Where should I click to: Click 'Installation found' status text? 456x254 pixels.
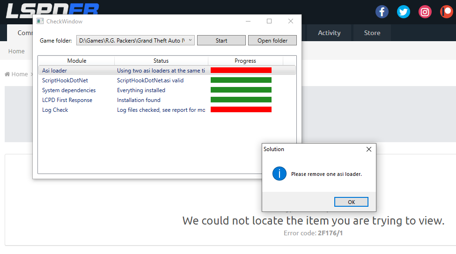pos(139,100)
